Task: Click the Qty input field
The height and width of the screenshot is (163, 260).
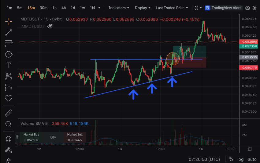Action: 53,137
